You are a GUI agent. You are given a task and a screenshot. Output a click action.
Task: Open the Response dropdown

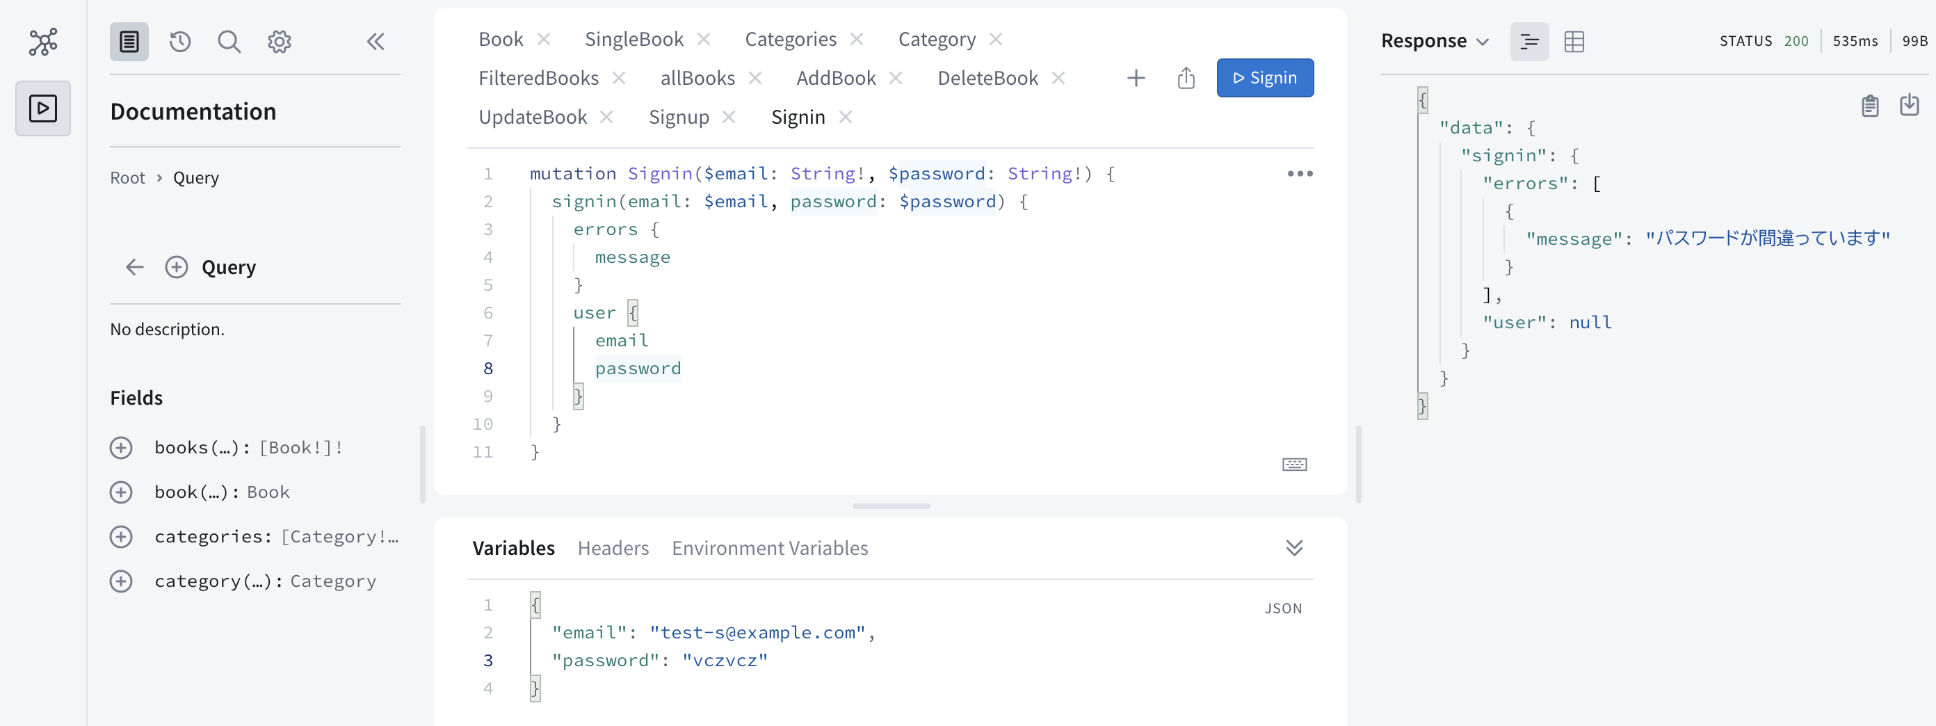coord(1435,41)
